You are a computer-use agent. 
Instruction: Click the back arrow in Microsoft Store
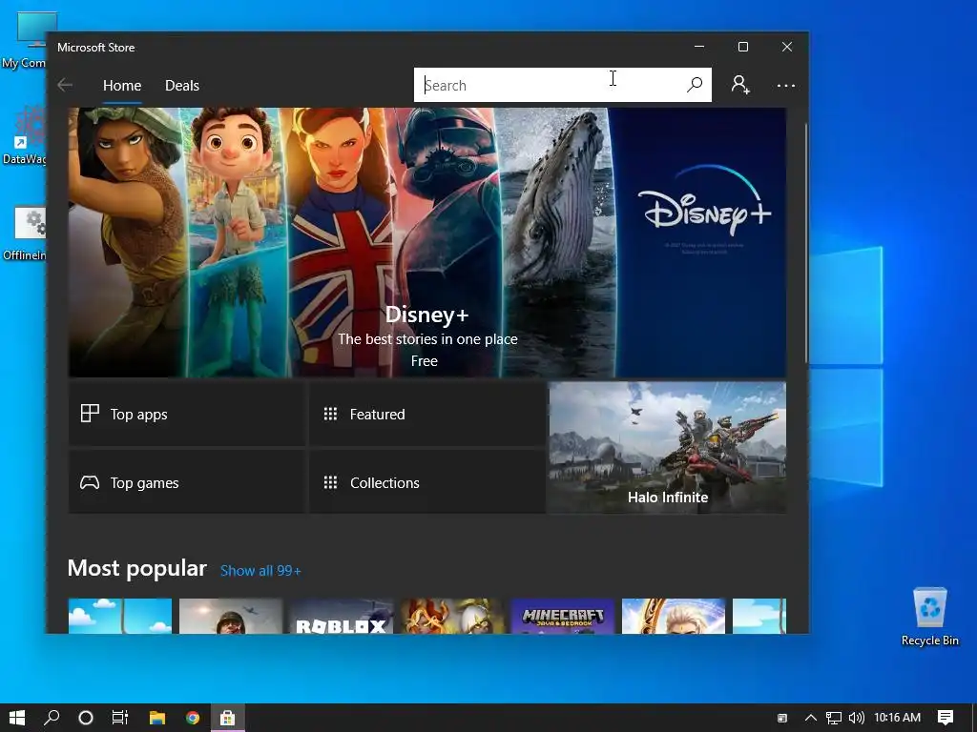point(65,85)
